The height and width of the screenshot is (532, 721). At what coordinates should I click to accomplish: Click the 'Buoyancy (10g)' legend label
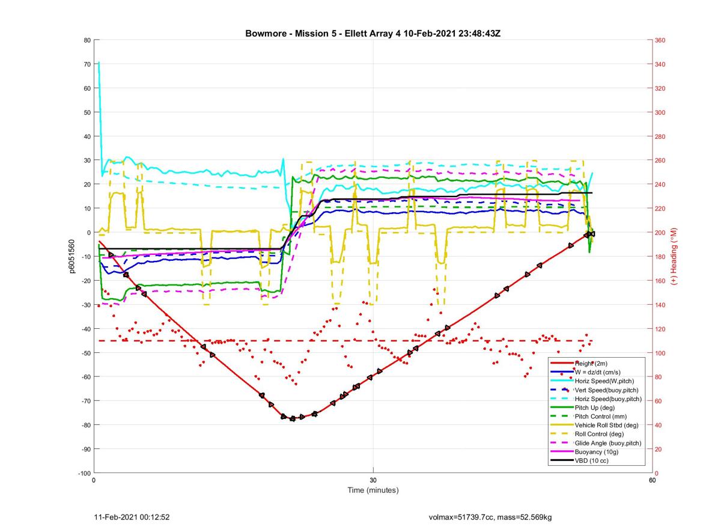(x=596, y=452)
